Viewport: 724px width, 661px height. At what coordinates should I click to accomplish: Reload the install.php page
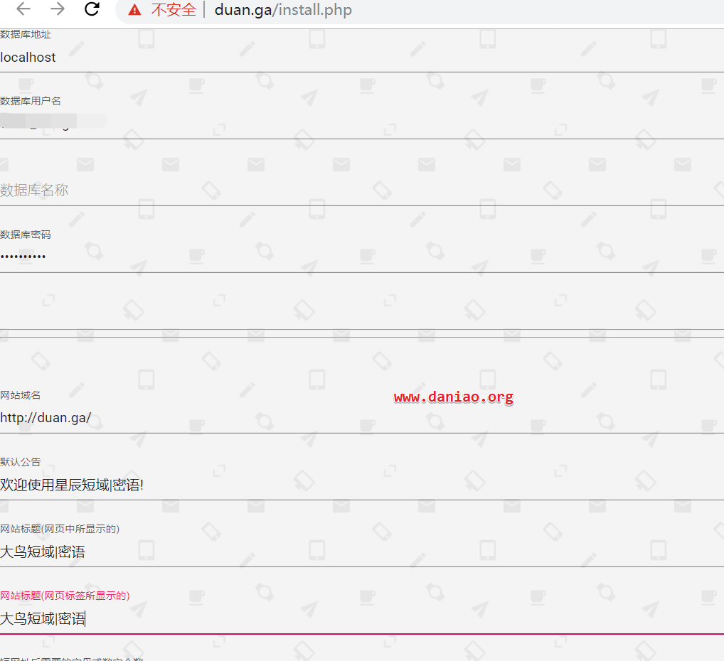point(92,10)
